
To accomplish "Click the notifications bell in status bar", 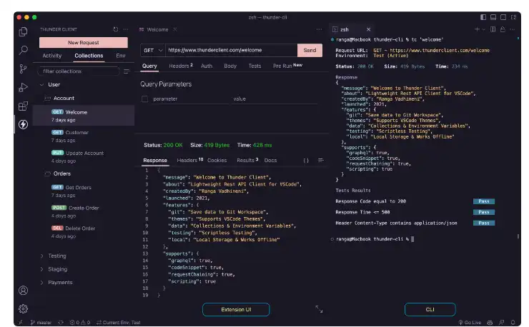I will pos(513,322).
